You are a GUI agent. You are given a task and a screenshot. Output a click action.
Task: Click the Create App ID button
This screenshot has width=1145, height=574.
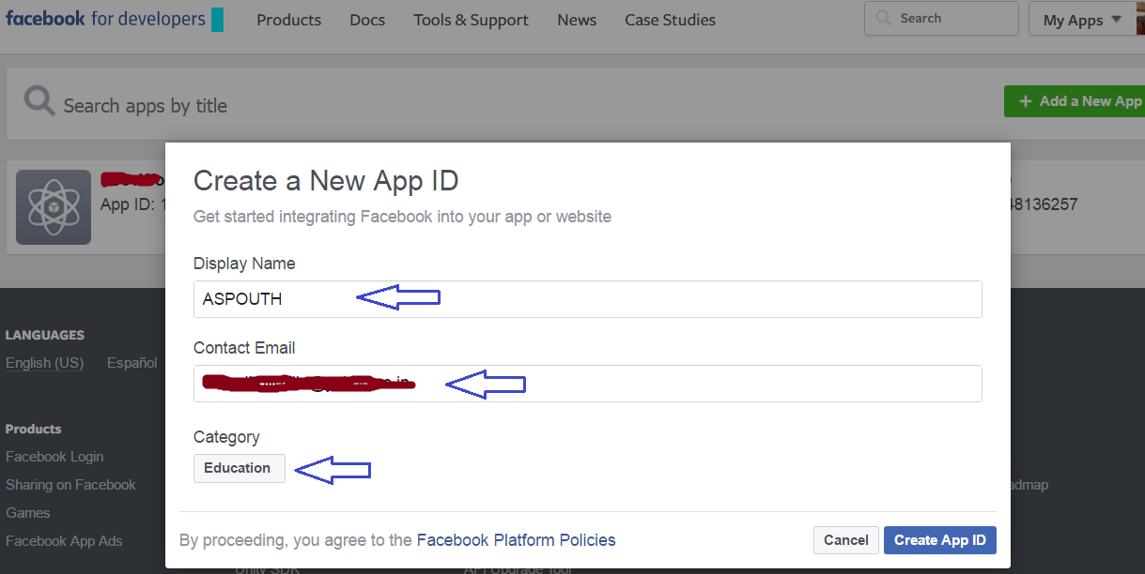(939, 539)
